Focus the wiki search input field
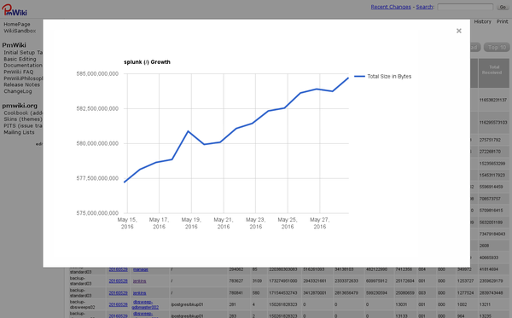This screenshot has height=318, width=512. (465, 7)
